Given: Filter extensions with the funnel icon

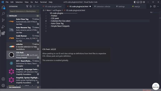Looking at the screenshot, I should (27, 7).
